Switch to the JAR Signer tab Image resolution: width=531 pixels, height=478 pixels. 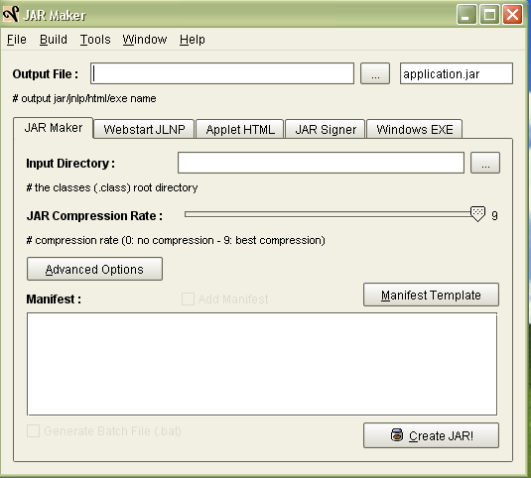point(326,129)
